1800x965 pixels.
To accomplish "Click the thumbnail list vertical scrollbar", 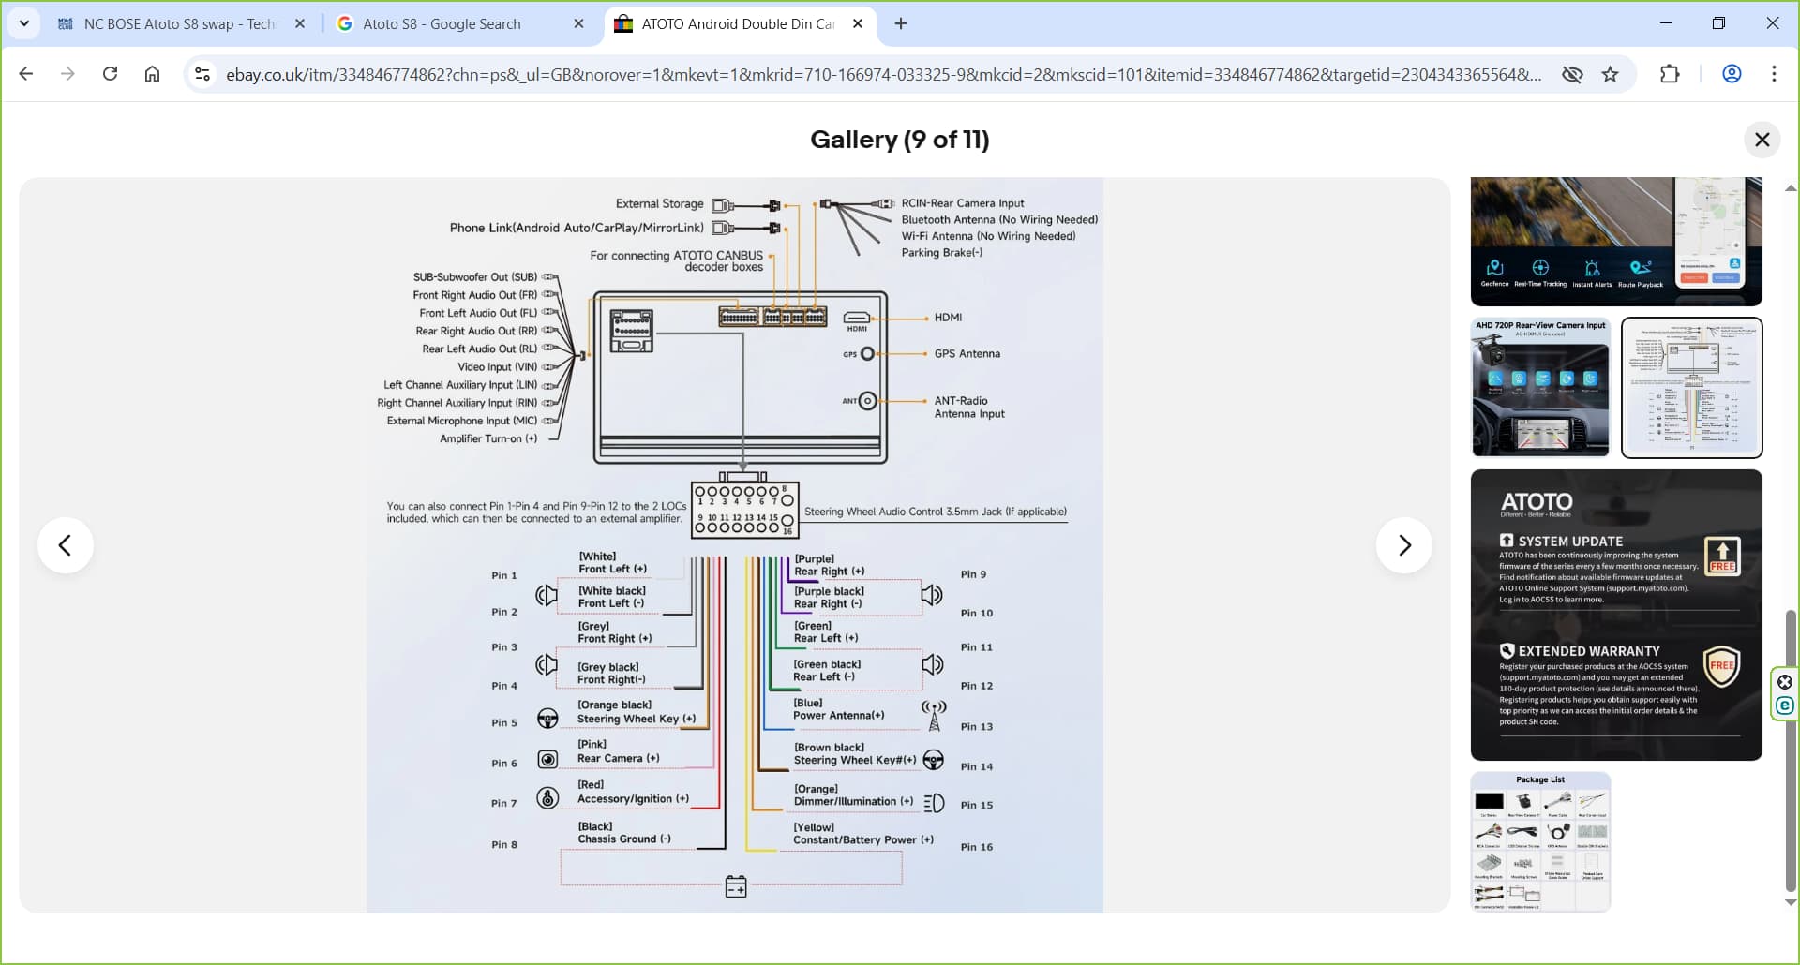I will (1791, 750).
